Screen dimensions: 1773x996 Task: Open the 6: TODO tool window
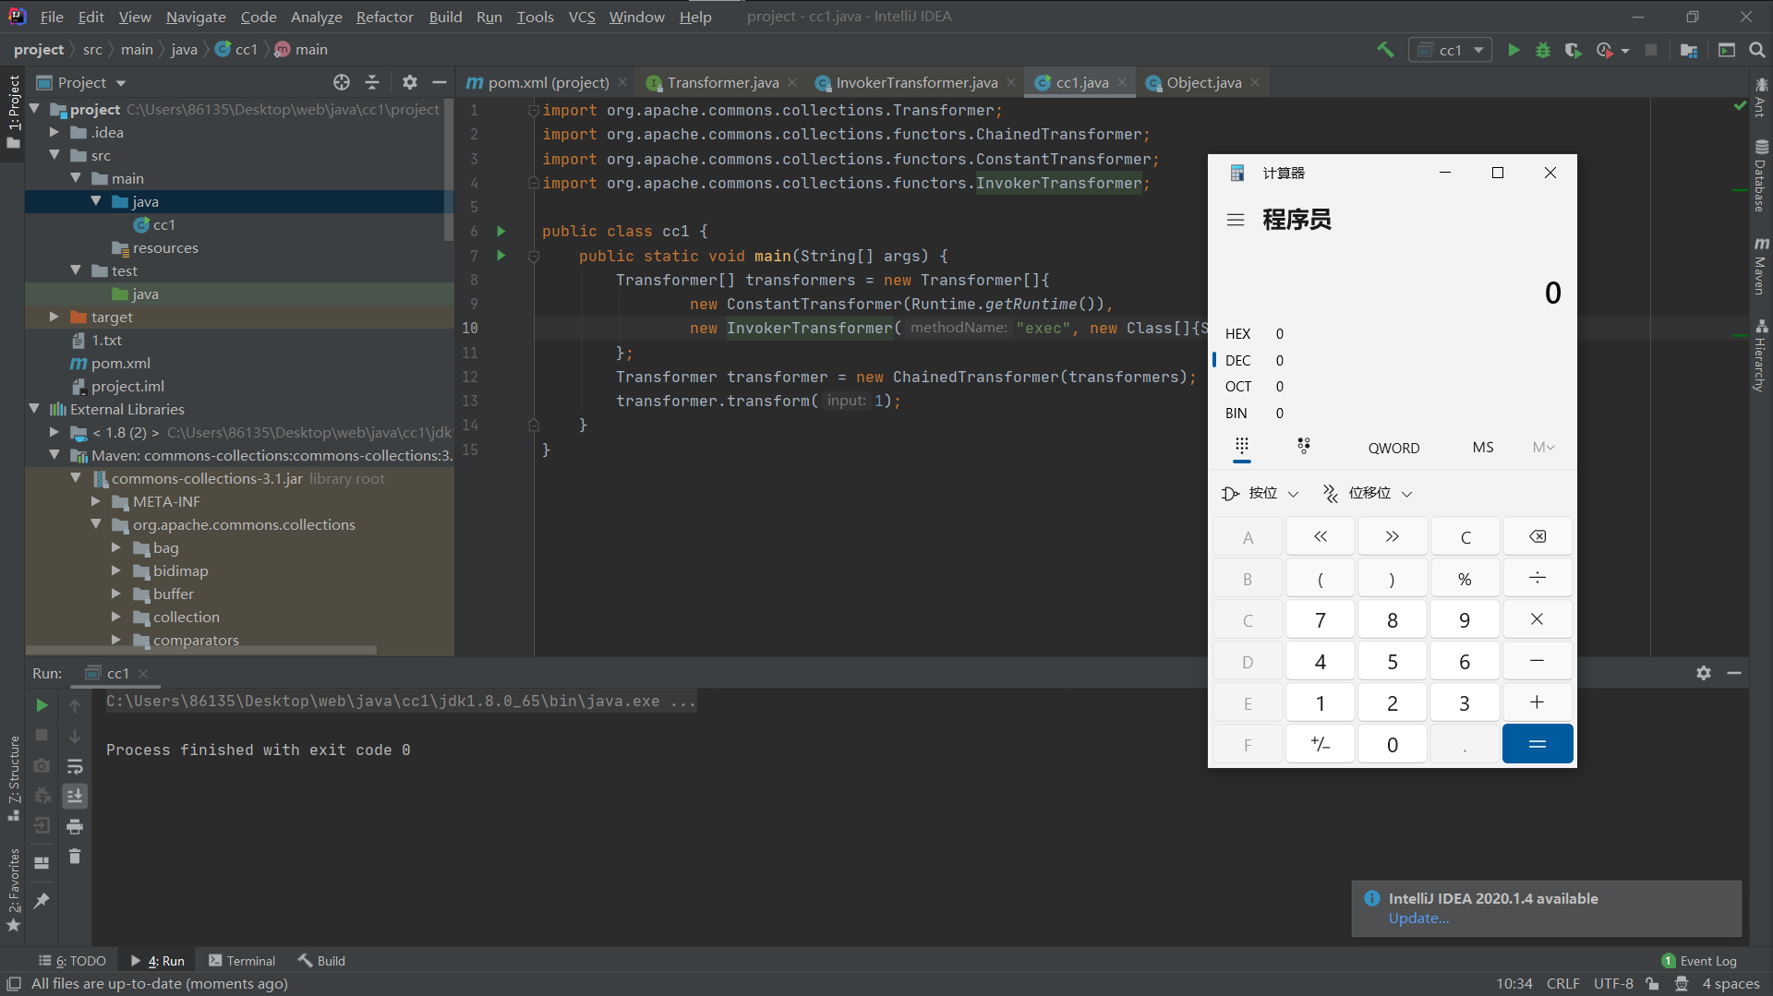click(x=72, y=961)
